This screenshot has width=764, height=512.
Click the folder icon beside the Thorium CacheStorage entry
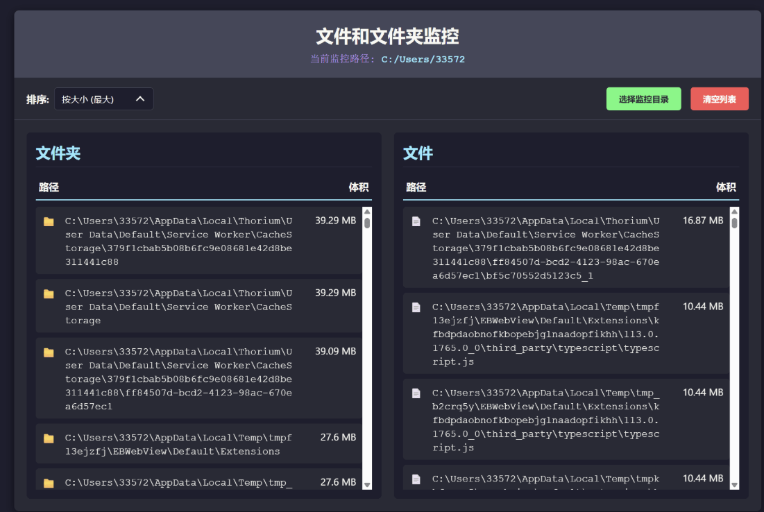(x=49, y=221)
